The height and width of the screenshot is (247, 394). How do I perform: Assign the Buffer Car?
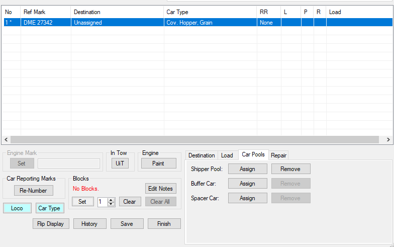(247, 184)
